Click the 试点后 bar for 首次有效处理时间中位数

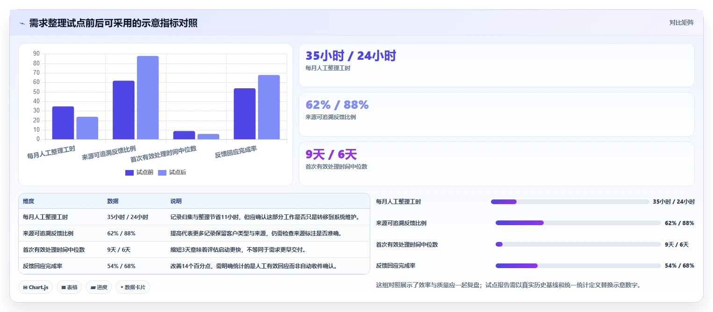tap(208, 136)
